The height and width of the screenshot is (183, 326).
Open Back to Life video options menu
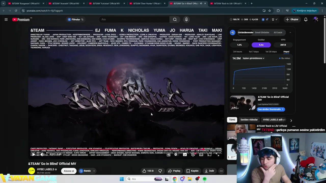coord(294,126)
